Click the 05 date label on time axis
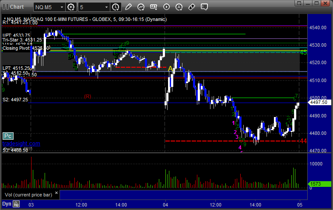The height and width of the screenshot is (210, 333). click(x=300, y=205)
